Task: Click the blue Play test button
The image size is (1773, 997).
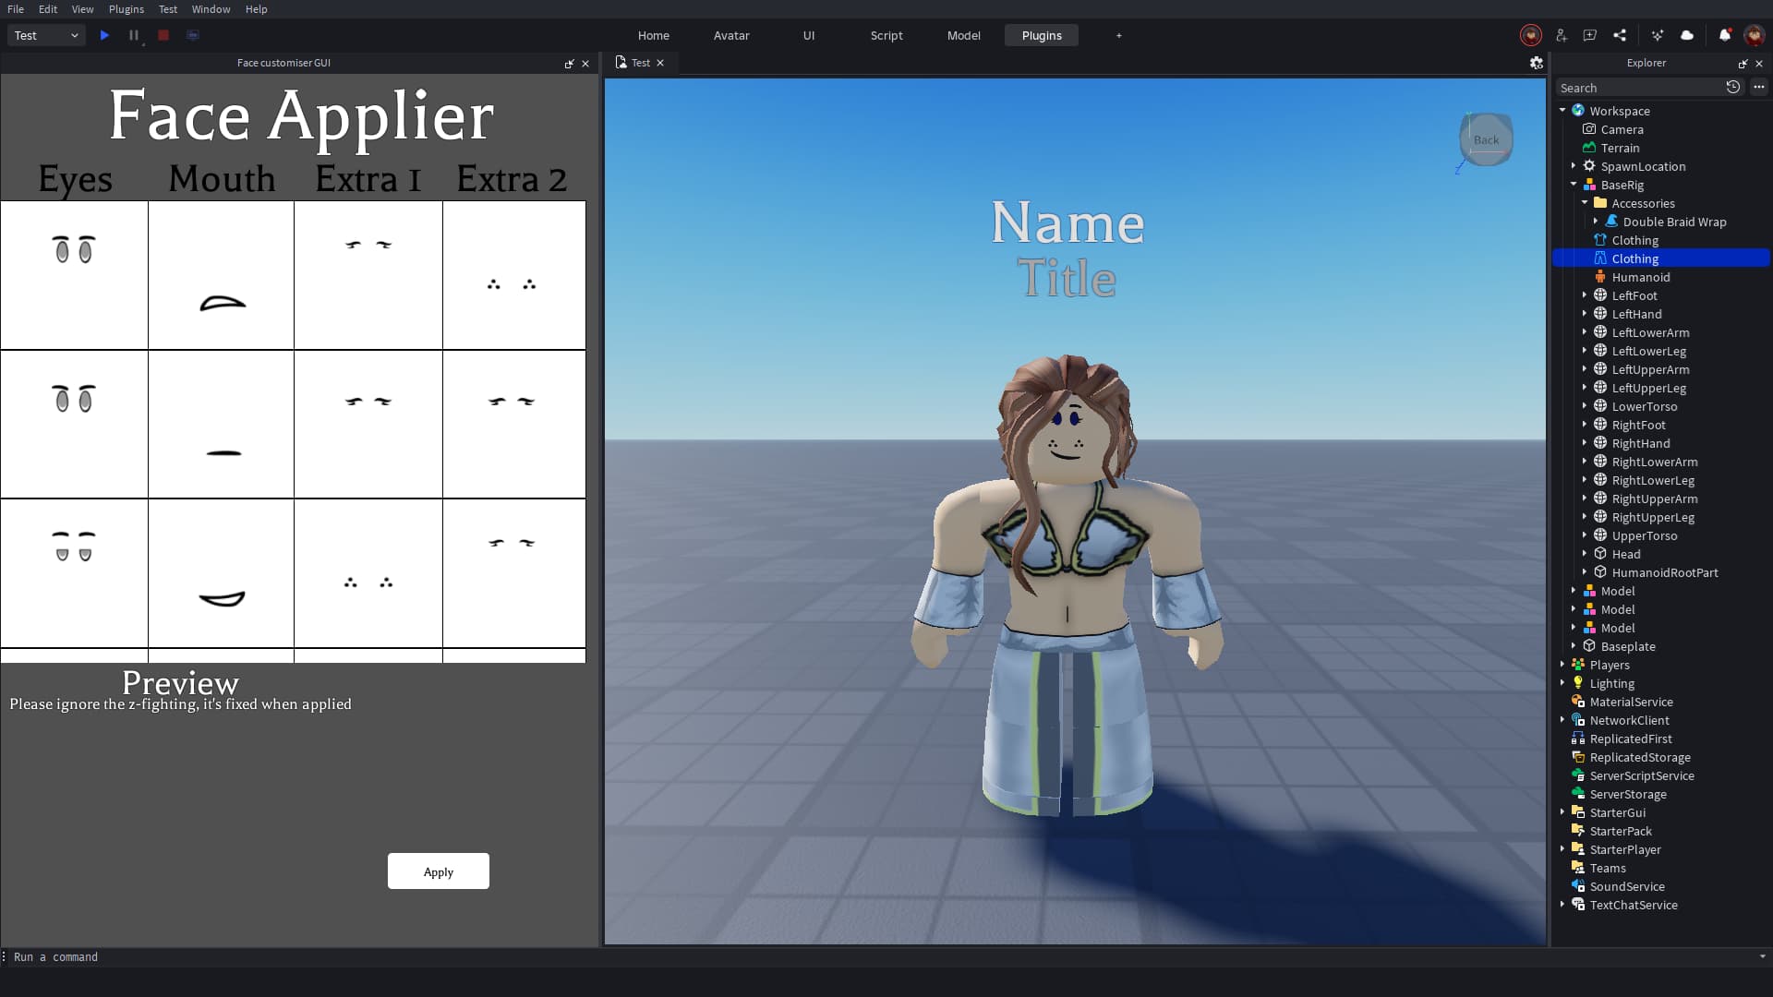Action: [104, 35]
